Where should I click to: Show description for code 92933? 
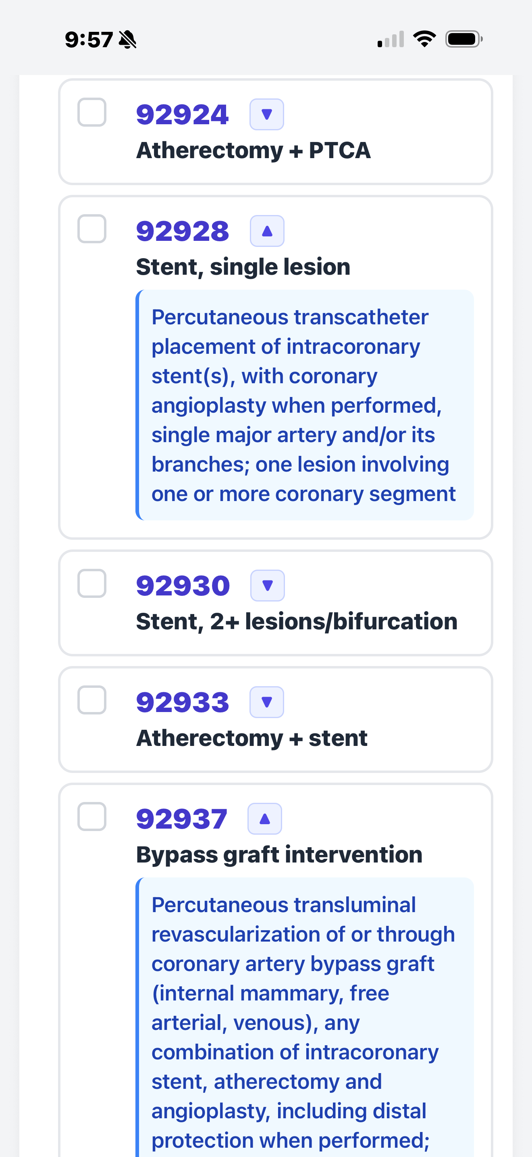coord(266,702)
